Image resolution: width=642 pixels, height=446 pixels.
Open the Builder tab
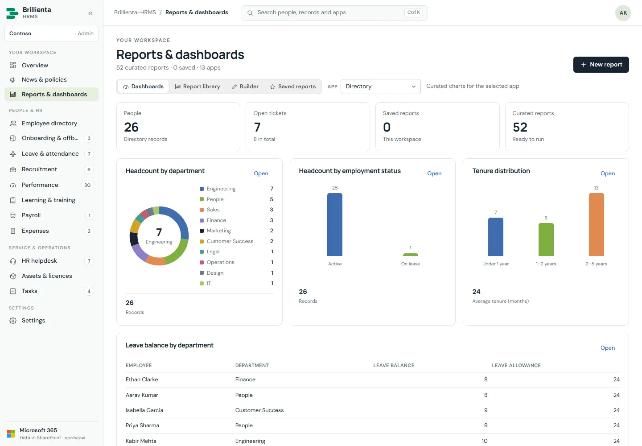[x=245, y=87]
